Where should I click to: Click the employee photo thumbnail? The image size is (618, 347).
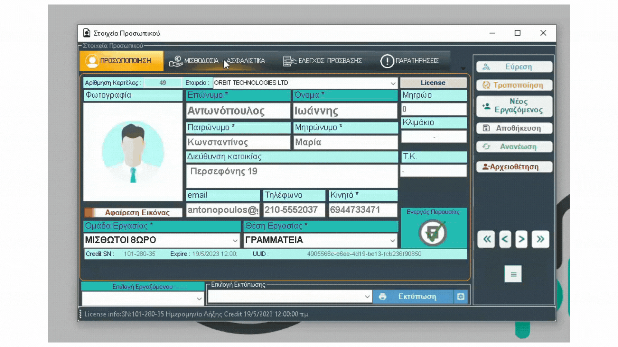tap(133, 152)
